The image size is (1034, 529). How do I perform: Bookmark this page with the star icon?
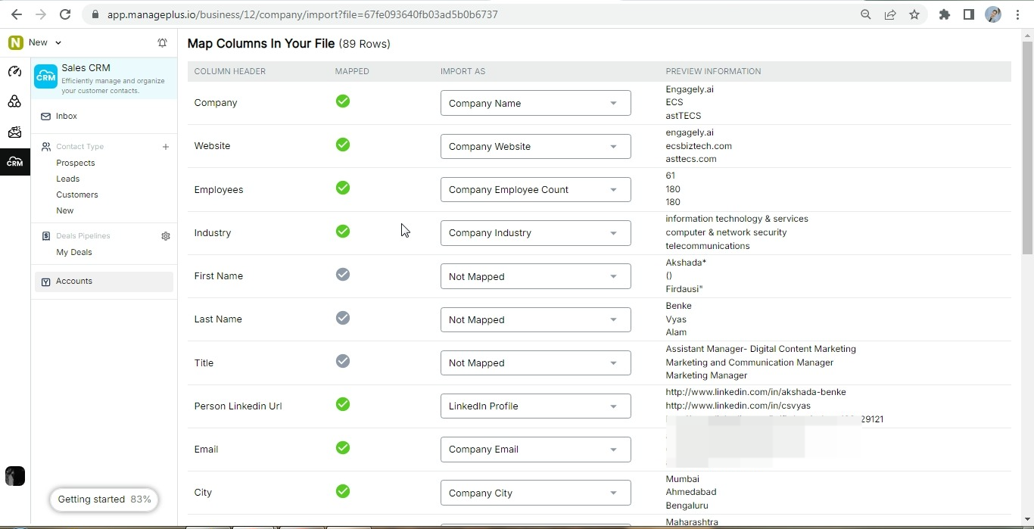click(x=914, y=14)
